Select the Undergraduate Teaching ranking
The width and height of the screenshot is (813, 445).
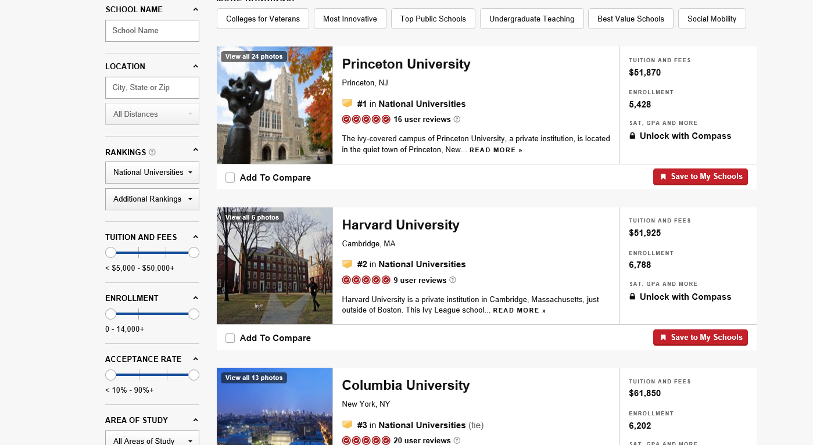point(532,19)
